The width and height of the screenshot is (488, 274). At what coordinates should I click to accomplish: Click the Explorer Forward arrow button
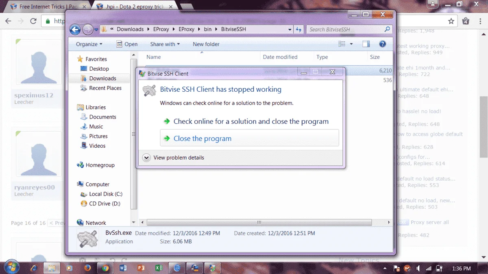coord(87,29)
